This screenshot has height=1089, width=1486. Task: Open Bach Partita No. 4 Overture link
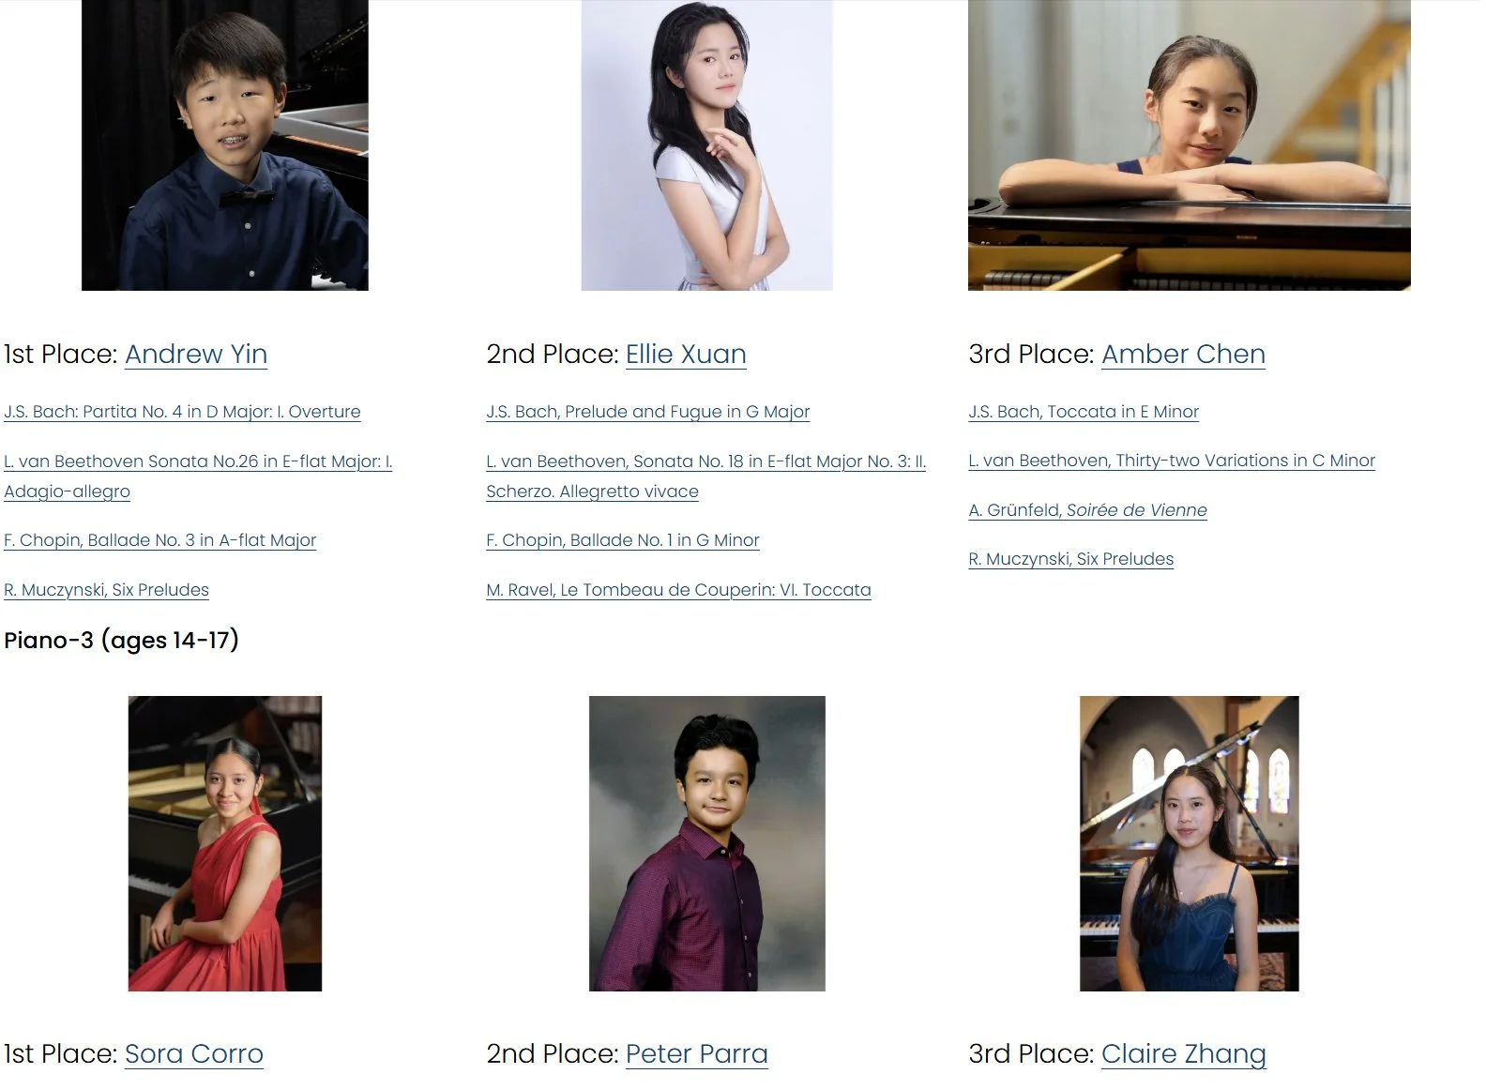click(x=182, y=412)
